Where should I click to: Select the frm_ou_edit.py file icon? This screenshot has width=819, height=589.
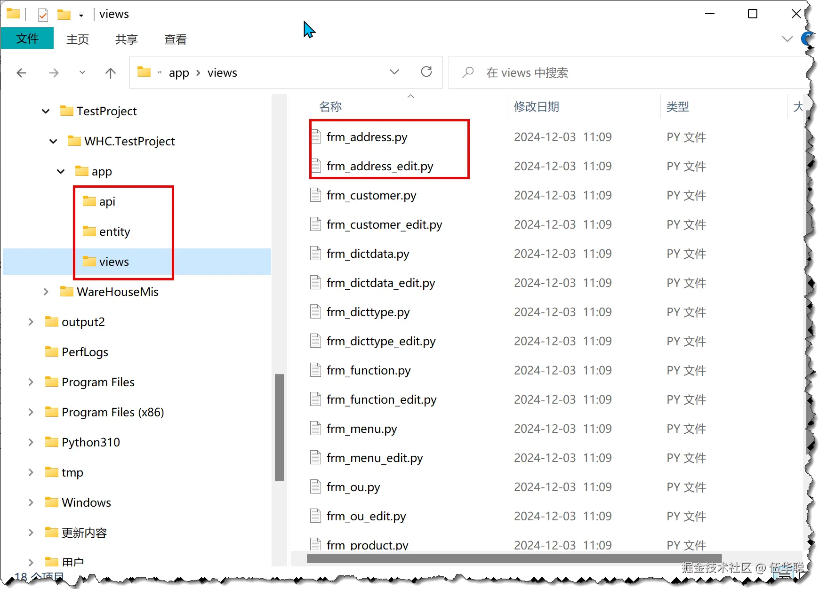click(x=315, y=516)
